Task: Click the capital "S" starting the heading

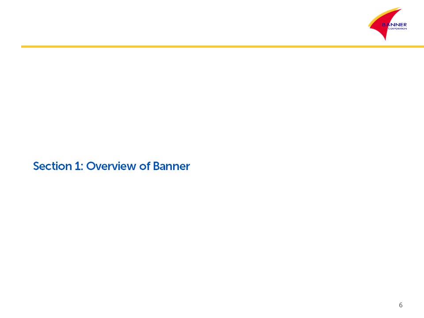Action: pos(36,167)
